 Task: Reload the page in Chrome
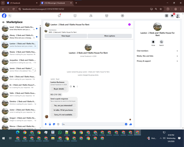pos(14,9)
